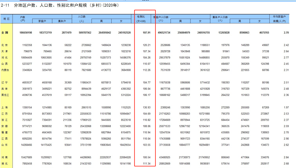Click the 户数(户) header cell
The image size is (296, 168).
(x=23, y=19)
